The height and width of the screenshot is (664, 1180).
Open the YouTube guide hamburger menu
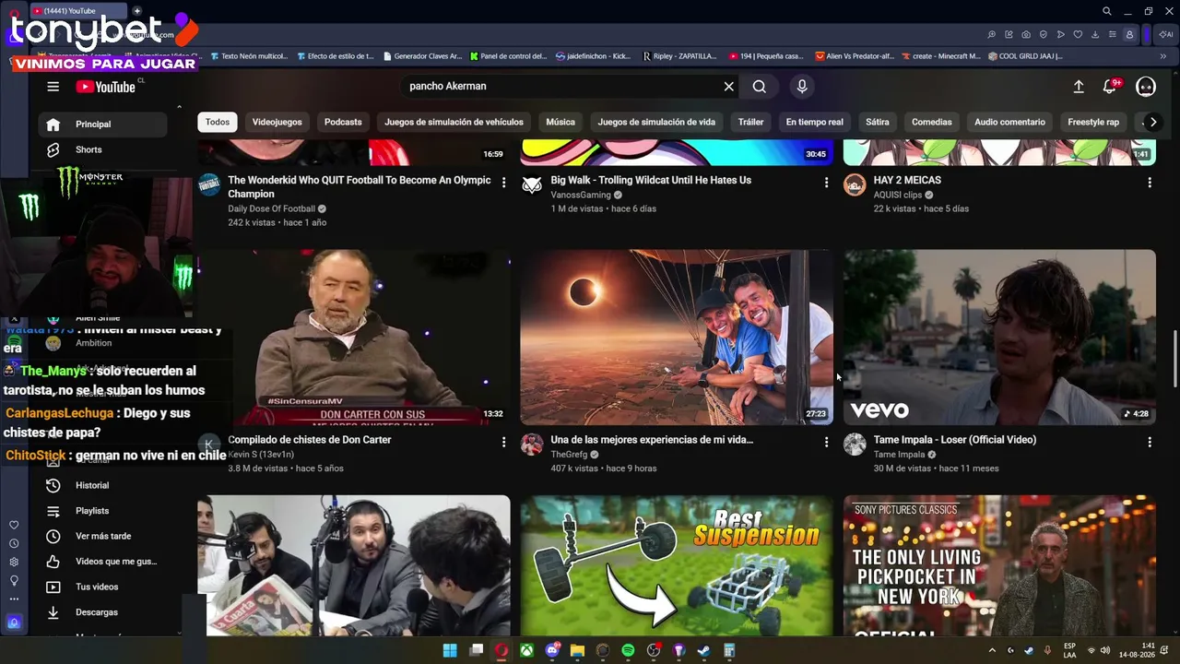(x=53, y=87)
